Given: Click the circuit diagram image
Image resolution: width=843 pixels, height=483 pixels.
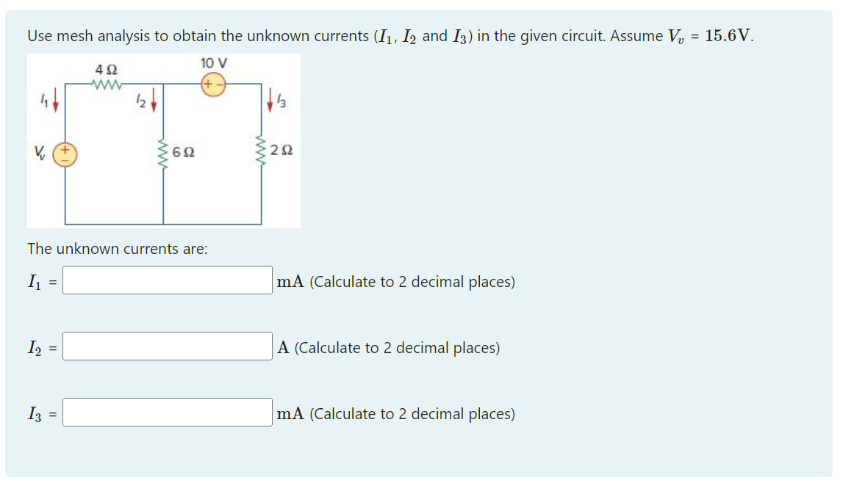Looking at the screenshot, I should coord(163,139).
